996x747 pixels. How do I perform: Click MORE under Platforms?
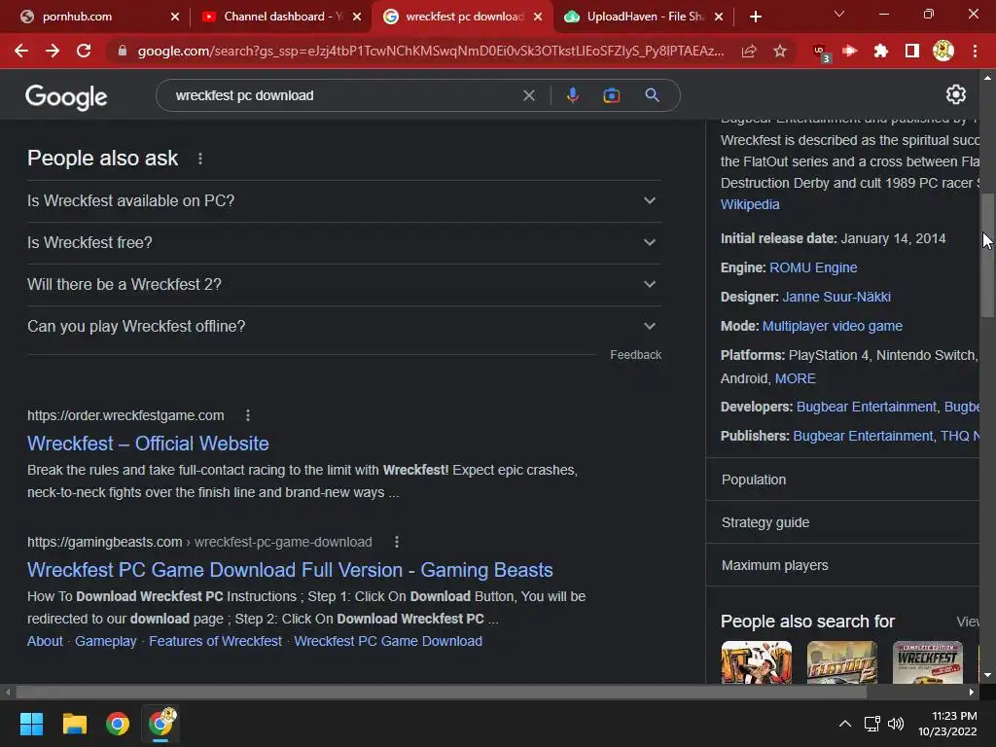796,378
